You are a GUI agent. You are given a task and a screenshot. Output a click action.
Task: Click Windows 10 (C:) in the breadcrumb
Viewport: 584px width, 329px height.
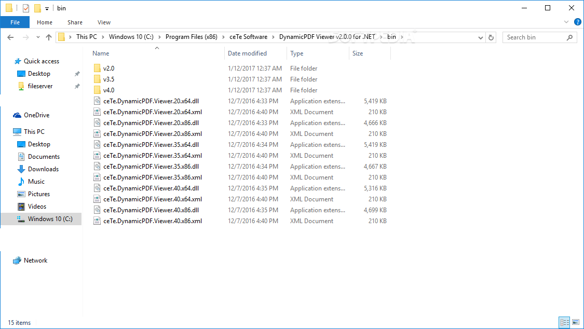131,37
